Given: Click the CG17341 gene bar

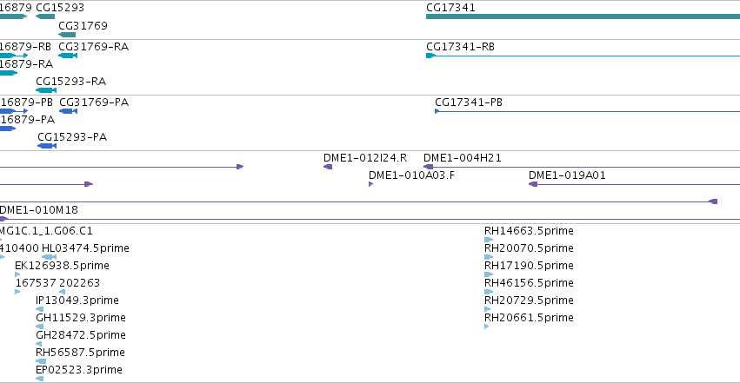Looking at the screenshot, I should pos(583,17).
